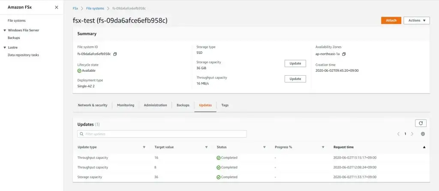Image resolution: width=439 pixels, height=191 pixels.
Task: Update the Throughput capacity
Action: [295, 79]
